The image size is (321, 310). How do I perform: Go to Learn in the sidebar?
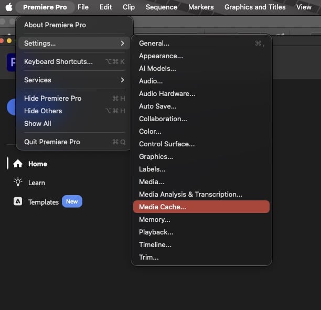click(x=37, y=183)
